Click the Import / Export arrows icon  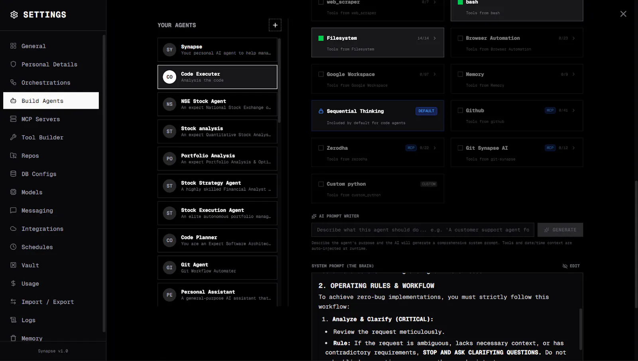[x=13, y=302]
